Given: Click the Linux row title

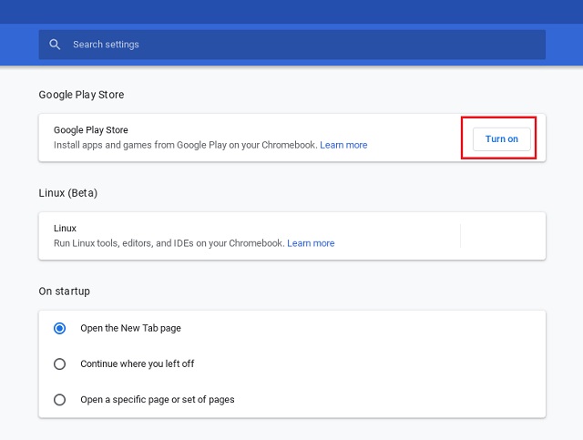Looking at the screenshot, I should (65, 229).
